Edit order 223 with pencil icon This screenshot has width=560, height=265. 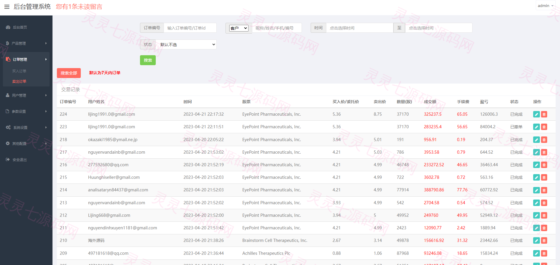pyautogui.click(x=536, y=127)
